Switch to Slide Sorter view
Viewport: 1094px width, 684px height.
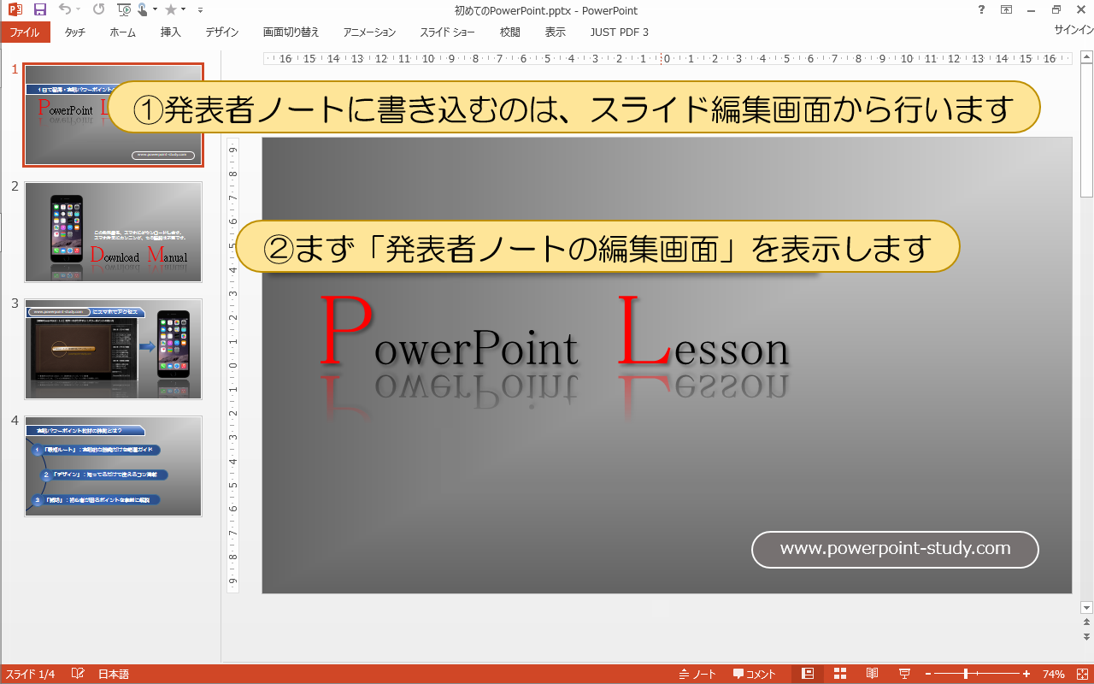coord(839,674)
